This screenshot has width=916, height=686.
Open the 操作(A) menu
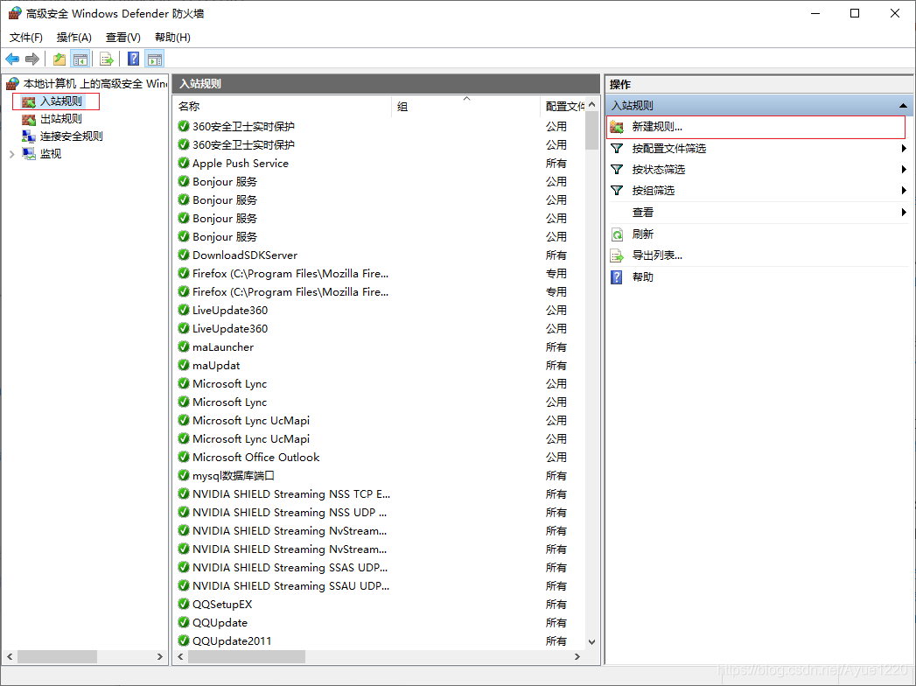73,38
